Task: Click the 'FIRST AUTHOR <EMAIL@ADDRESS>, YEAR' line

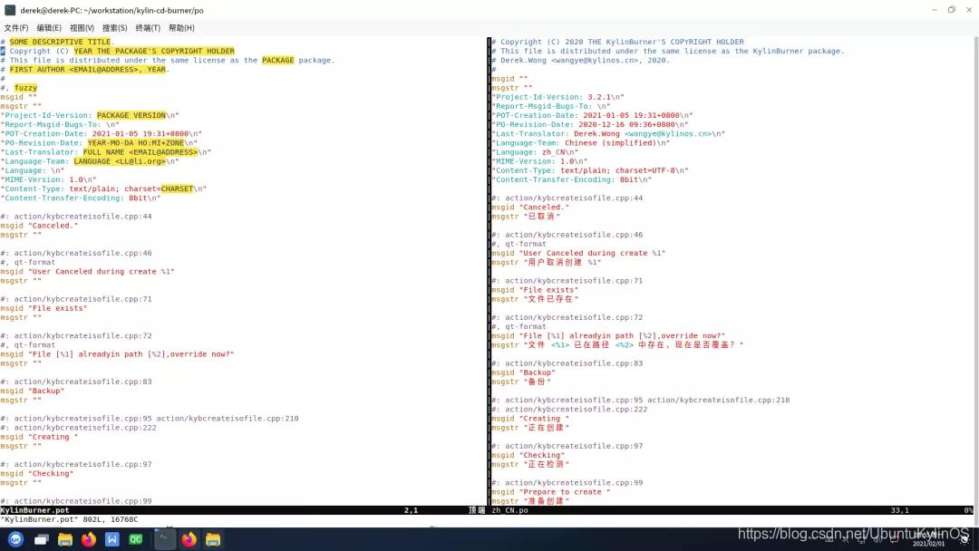Action: [x=87, y=69]
